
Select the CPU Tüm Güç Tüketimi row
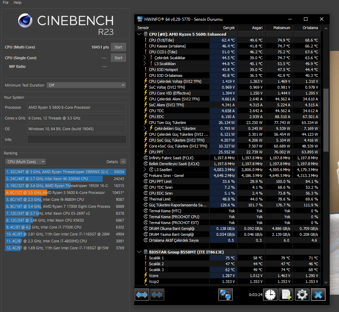[228, 122]
